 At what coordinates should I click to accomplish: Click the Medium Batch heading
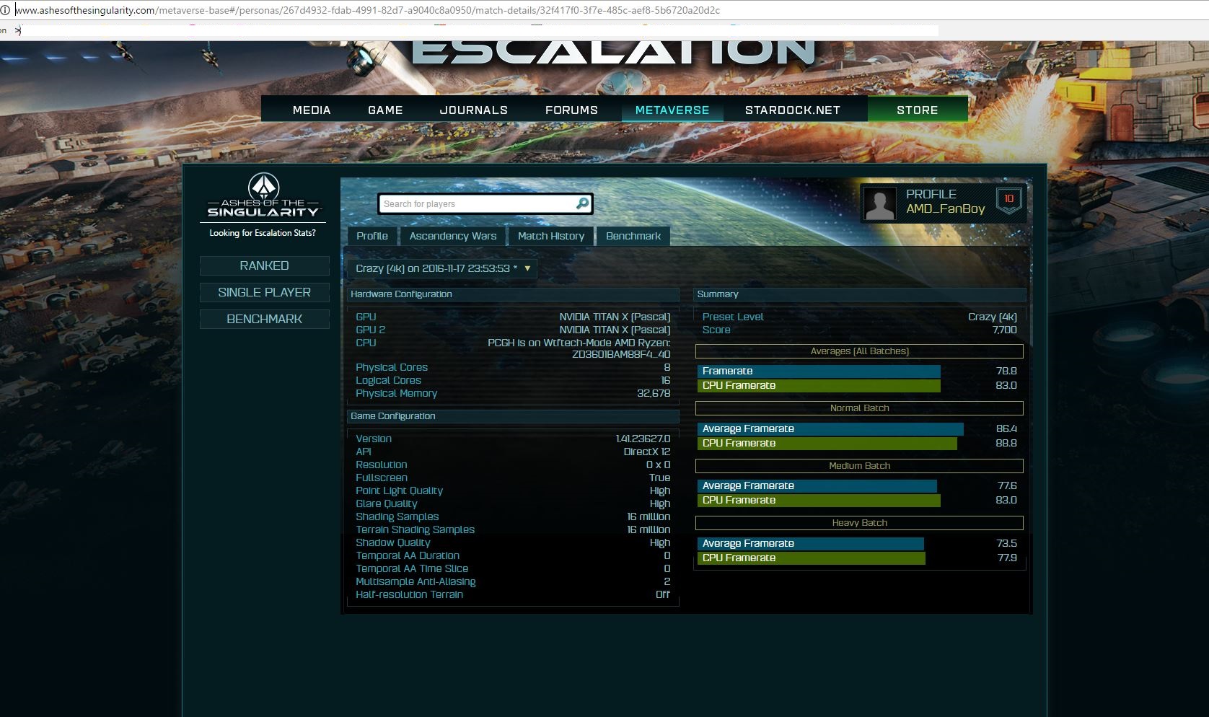tap(859, 466)
